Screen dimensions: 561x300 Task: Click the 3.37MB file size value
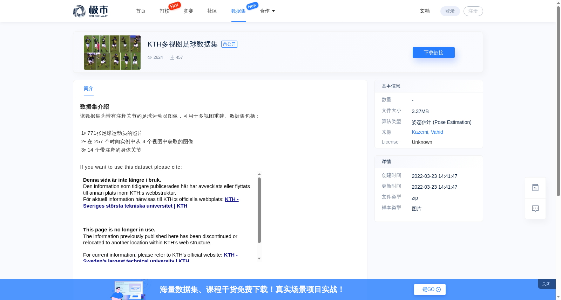click(x=420, y=111)
